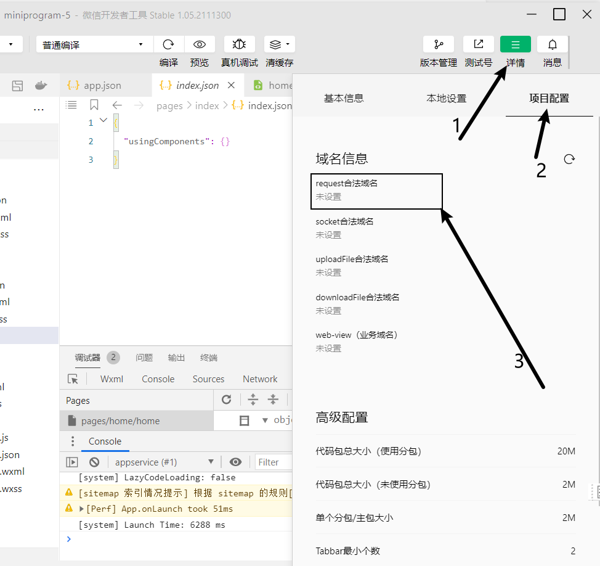The height and width of the screenshot is (566, 600).
Task: Expand the obj tree triangle in debugger
Action: pos(265,420)
